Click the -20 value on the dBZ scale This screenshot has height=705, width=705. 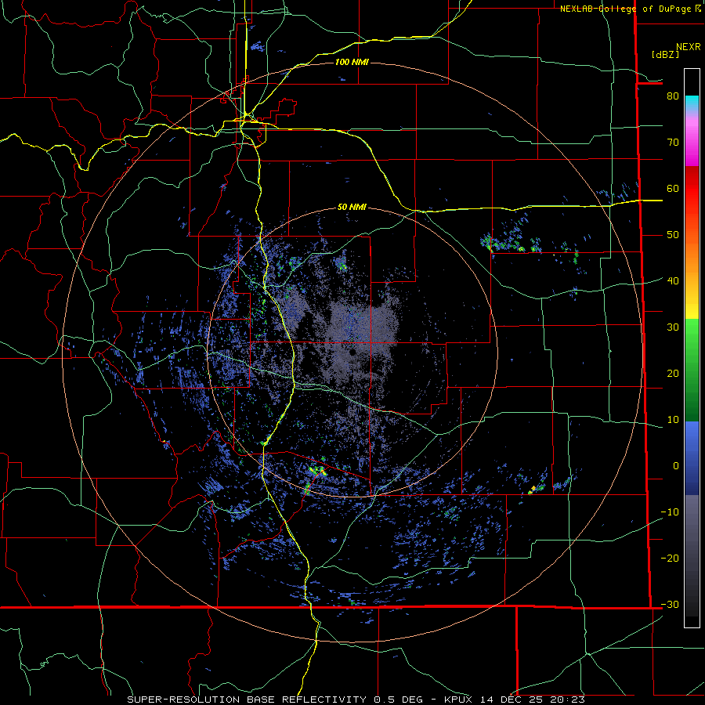coord(670,558)
